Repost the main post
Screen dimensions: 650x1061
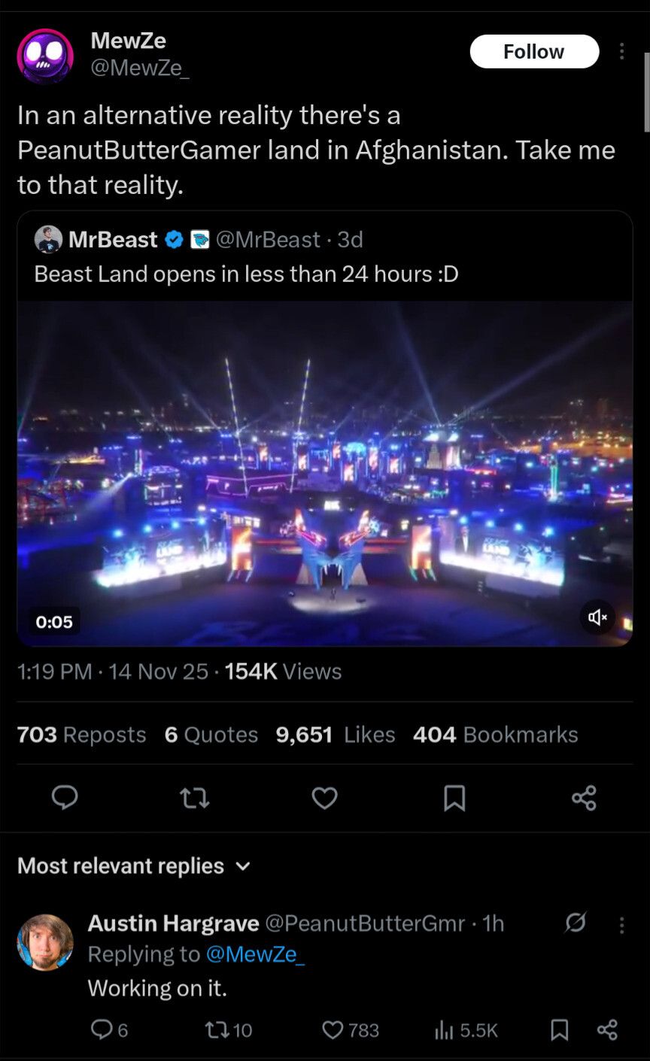point(195,797)
